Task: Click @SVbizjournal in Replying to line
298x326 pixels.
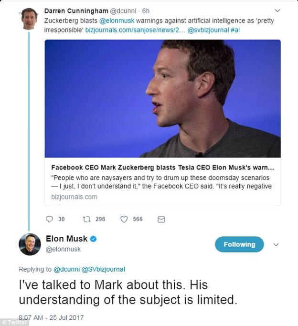Action: point(103,269)
